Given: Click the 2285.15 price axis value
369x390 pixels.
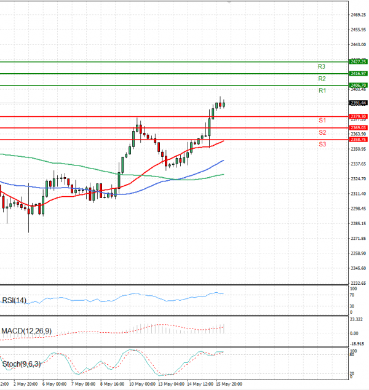Looking at the screenshot, I should 359,223.
